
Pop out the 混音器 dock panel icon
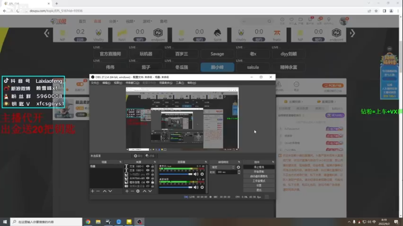click(x=206, y=162)
